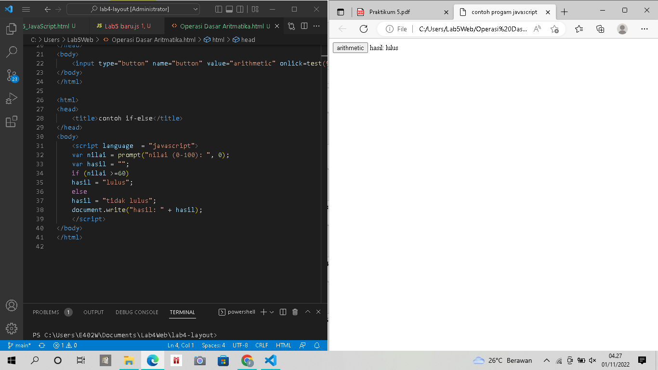Maximize the terminal panel size chevron
The image size is (658, 370).
(x=308, y=312)
